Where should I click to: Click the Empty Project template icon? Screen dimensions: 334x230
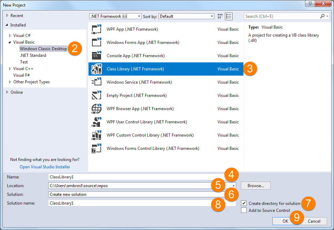point(97,95)
